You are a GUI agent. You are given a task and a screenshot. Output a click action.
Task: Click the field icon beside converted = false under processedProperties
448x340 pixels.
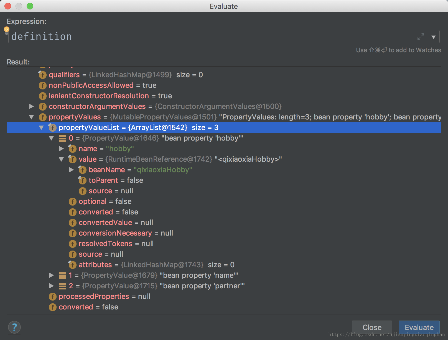(x=52, y=307)
